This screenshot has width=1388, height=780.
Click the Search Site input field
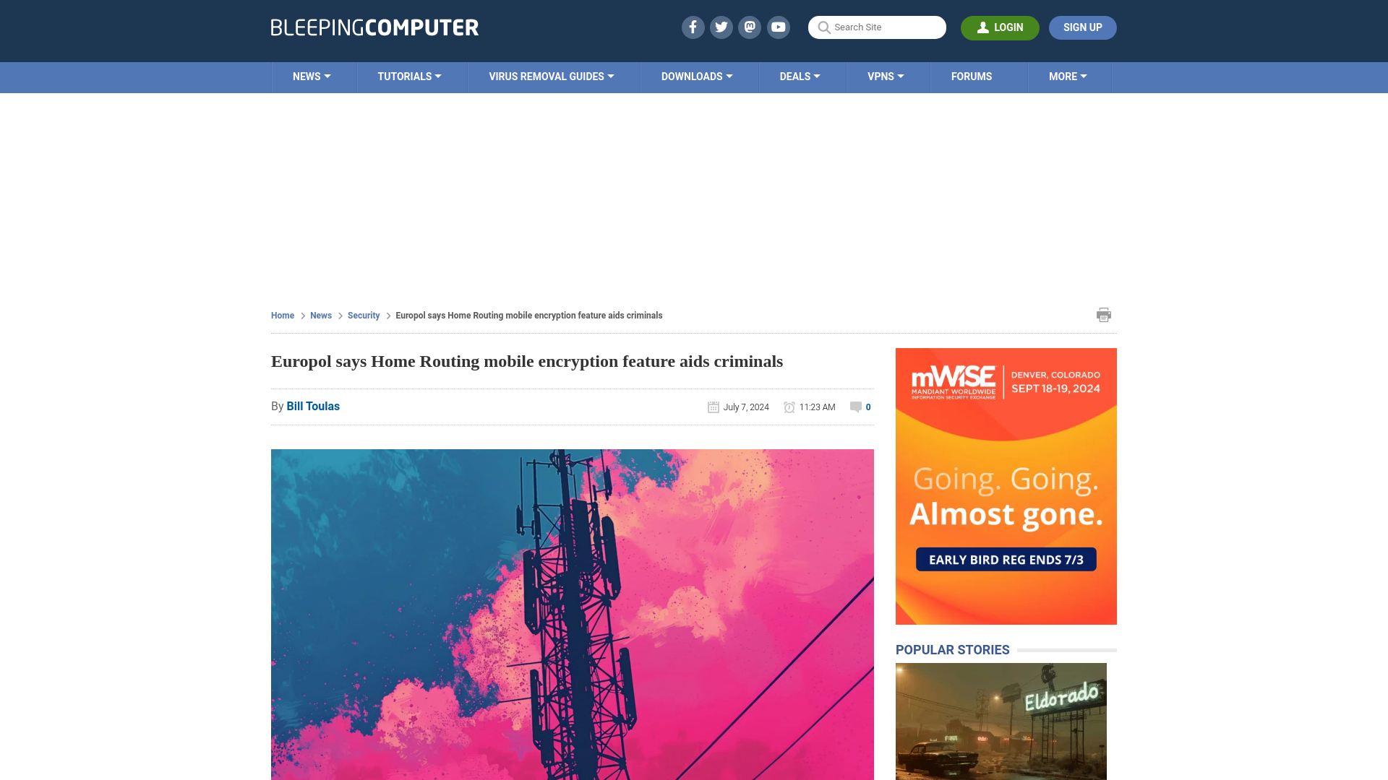pyautogui.click(x=876, y=27)
